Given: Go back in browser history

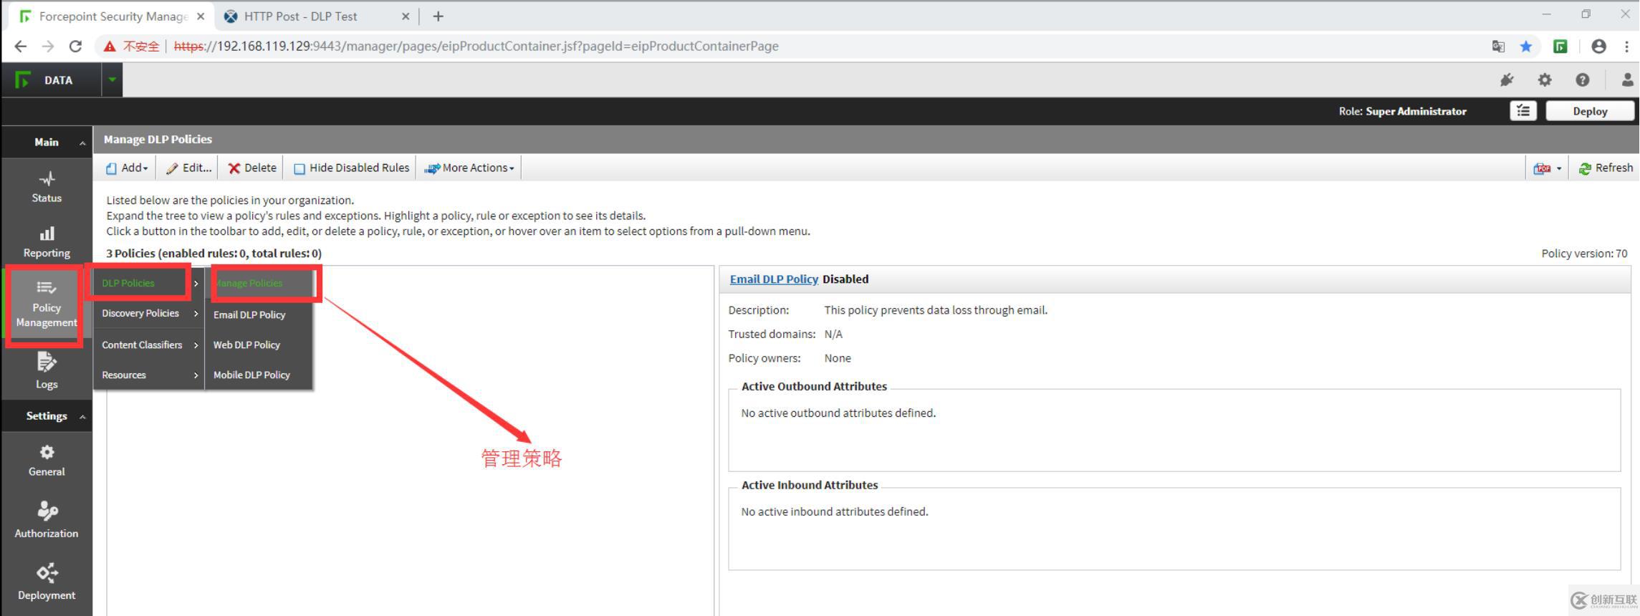Looking at the screenshot, I should point(20,47).
